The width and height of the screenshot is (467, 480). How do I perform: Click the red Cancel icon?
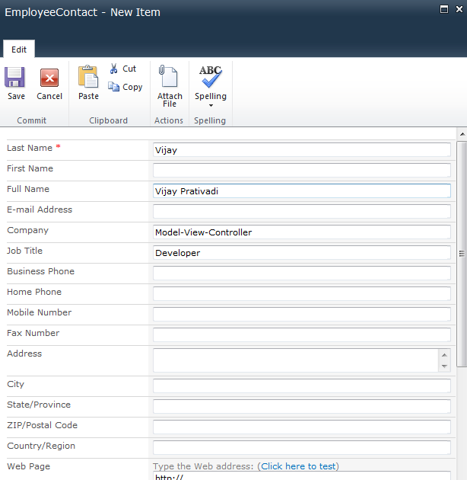tap(49, 78)
